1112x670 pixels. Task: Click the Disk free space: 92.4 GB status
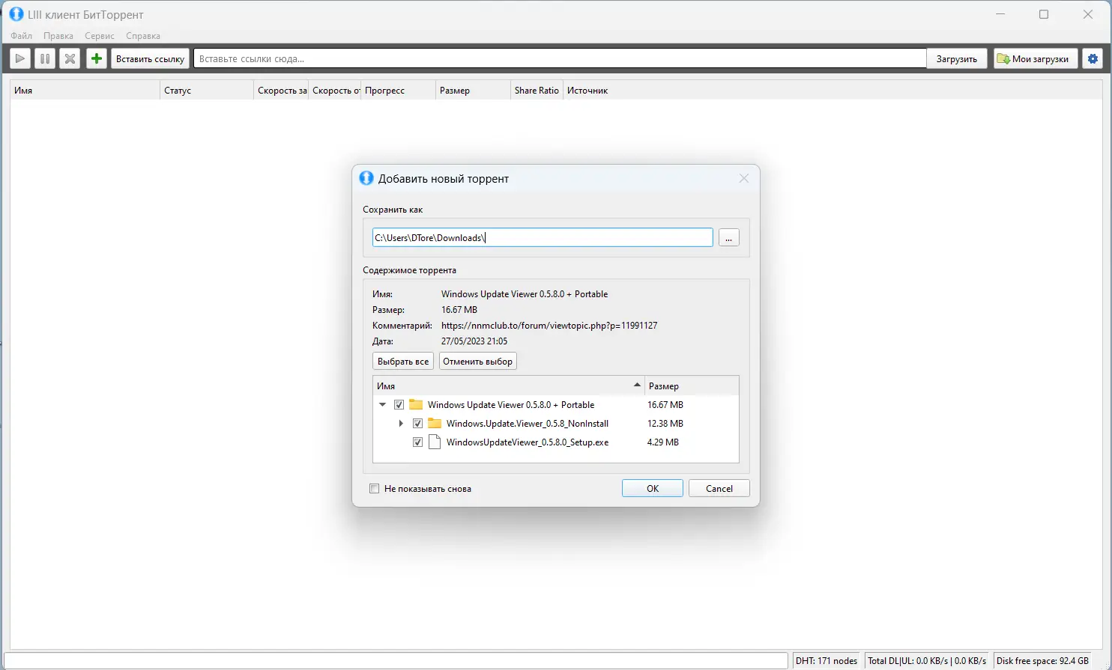[x=1042, y=660]
